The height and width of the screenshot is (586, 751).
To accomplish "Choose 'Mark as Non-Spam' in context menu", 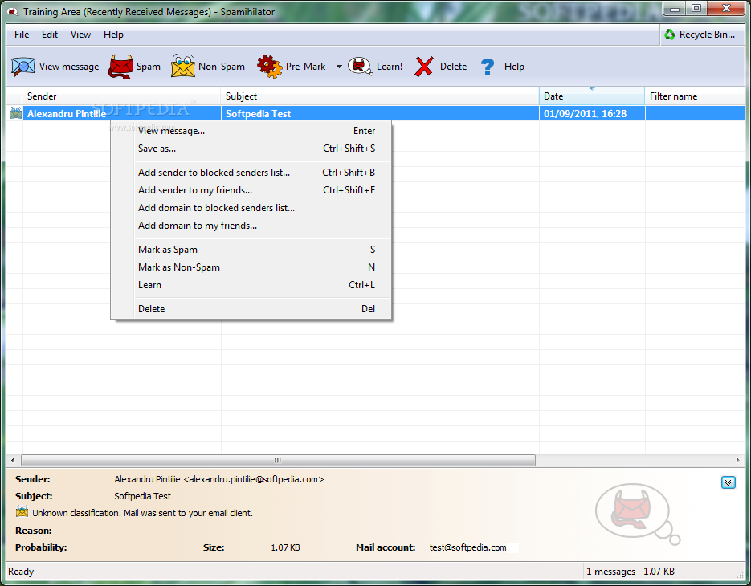I will pos(251,267).
